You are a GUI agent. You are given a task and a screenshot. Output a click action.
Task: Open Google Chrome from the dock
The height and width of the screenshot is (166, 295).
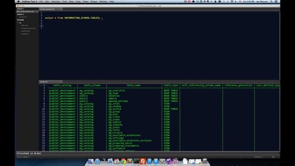pyautogui.click(x=124, y=161)
